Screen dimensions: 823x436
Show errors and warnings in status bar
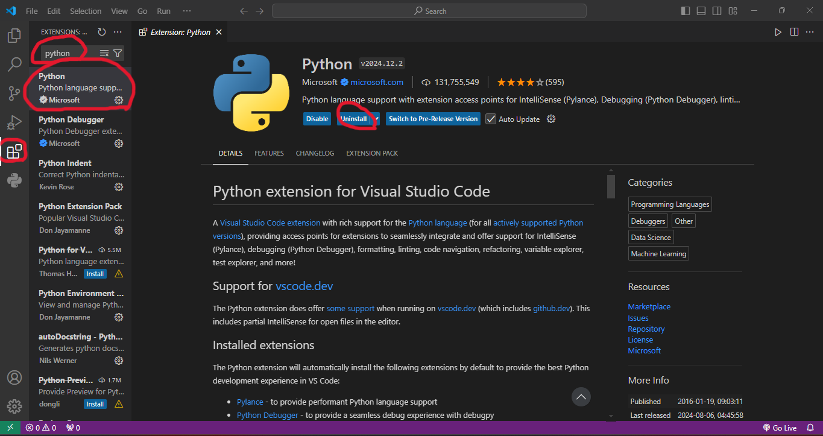(41, 428)
